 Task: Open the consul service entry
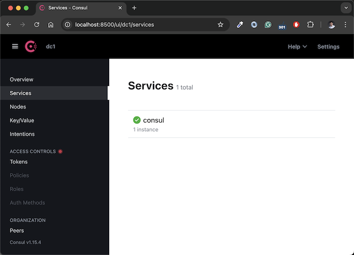pos(232,124)
